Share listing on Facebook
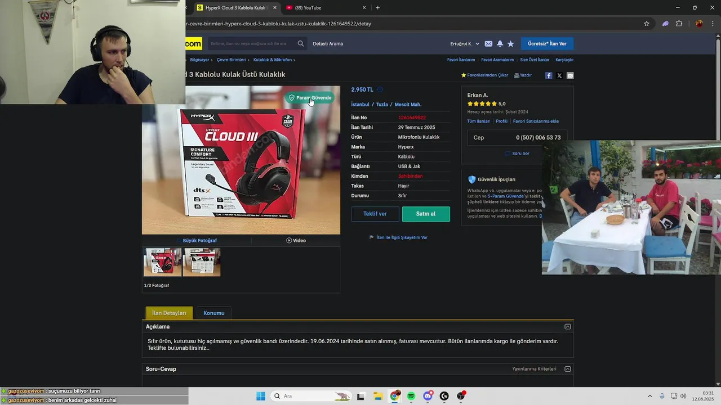The width and height of the screenshot is (721, 405). pos(549,75)
